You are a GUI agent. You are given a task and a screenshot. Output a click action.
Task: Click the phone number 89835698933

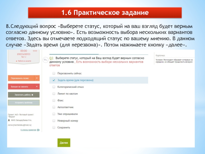tap(24, 54)
